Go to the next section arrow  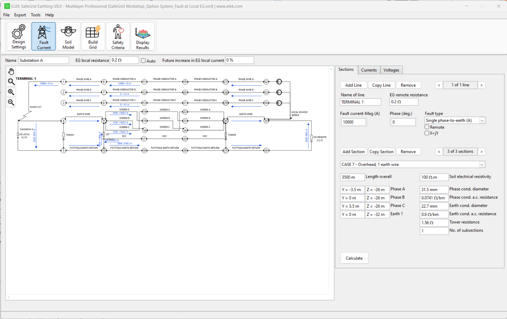coord(482,152)
